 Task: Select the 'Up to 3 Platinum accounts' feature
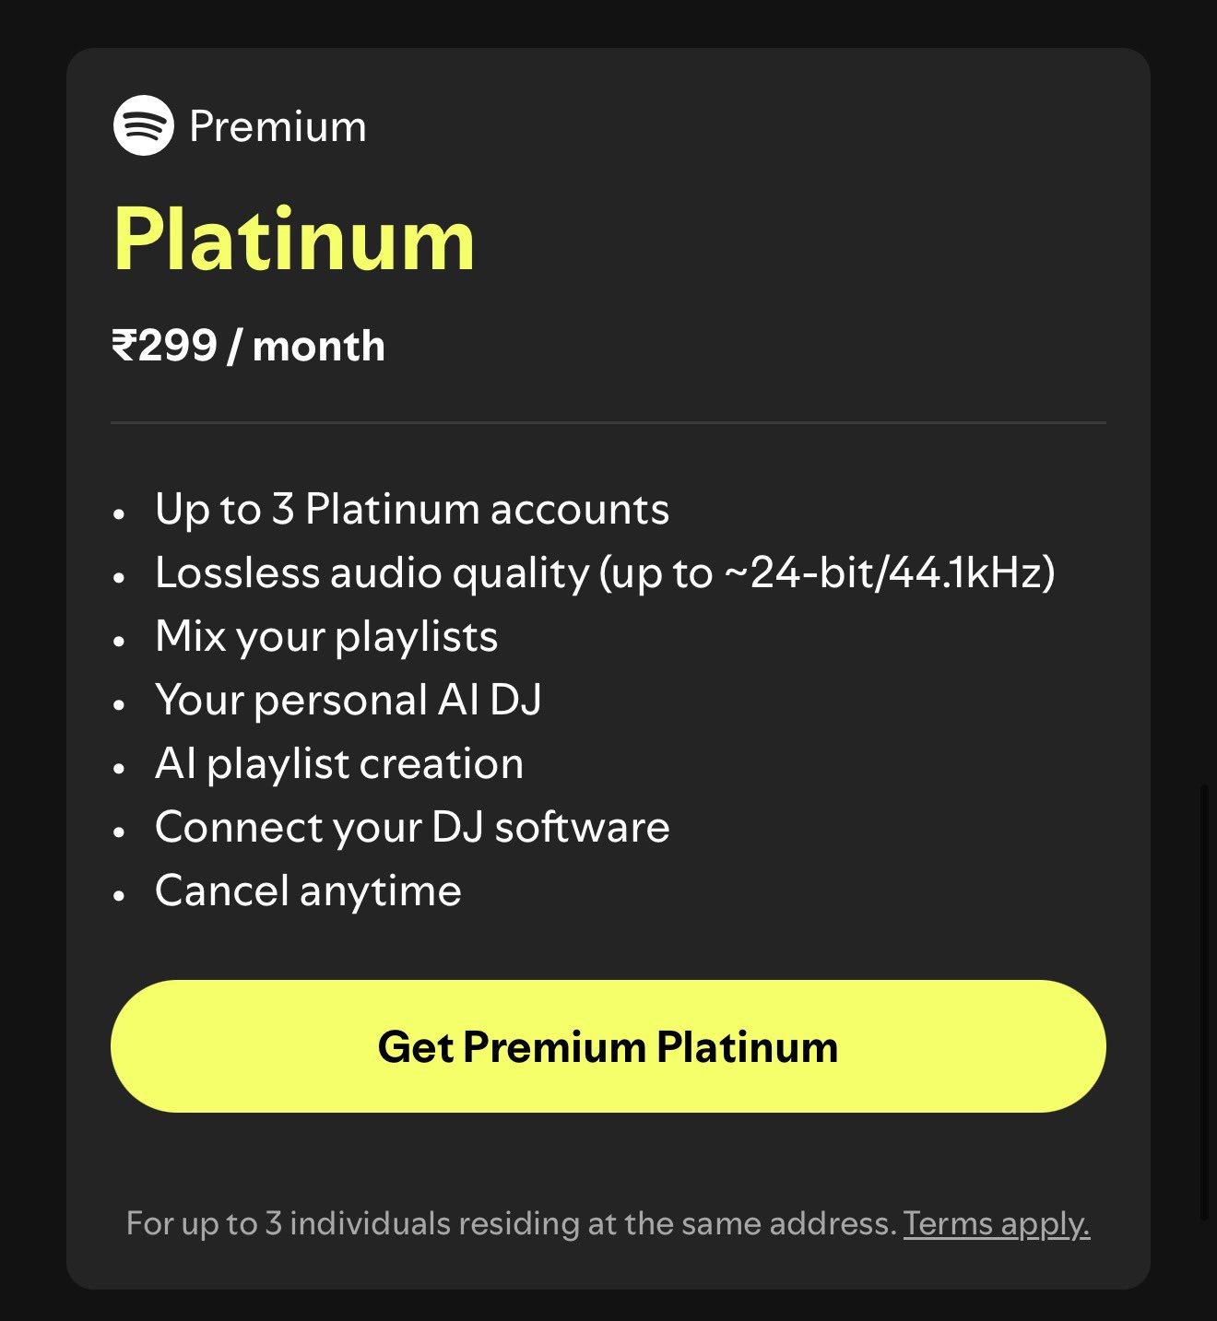pyautogui.click(x=412, y=510)
